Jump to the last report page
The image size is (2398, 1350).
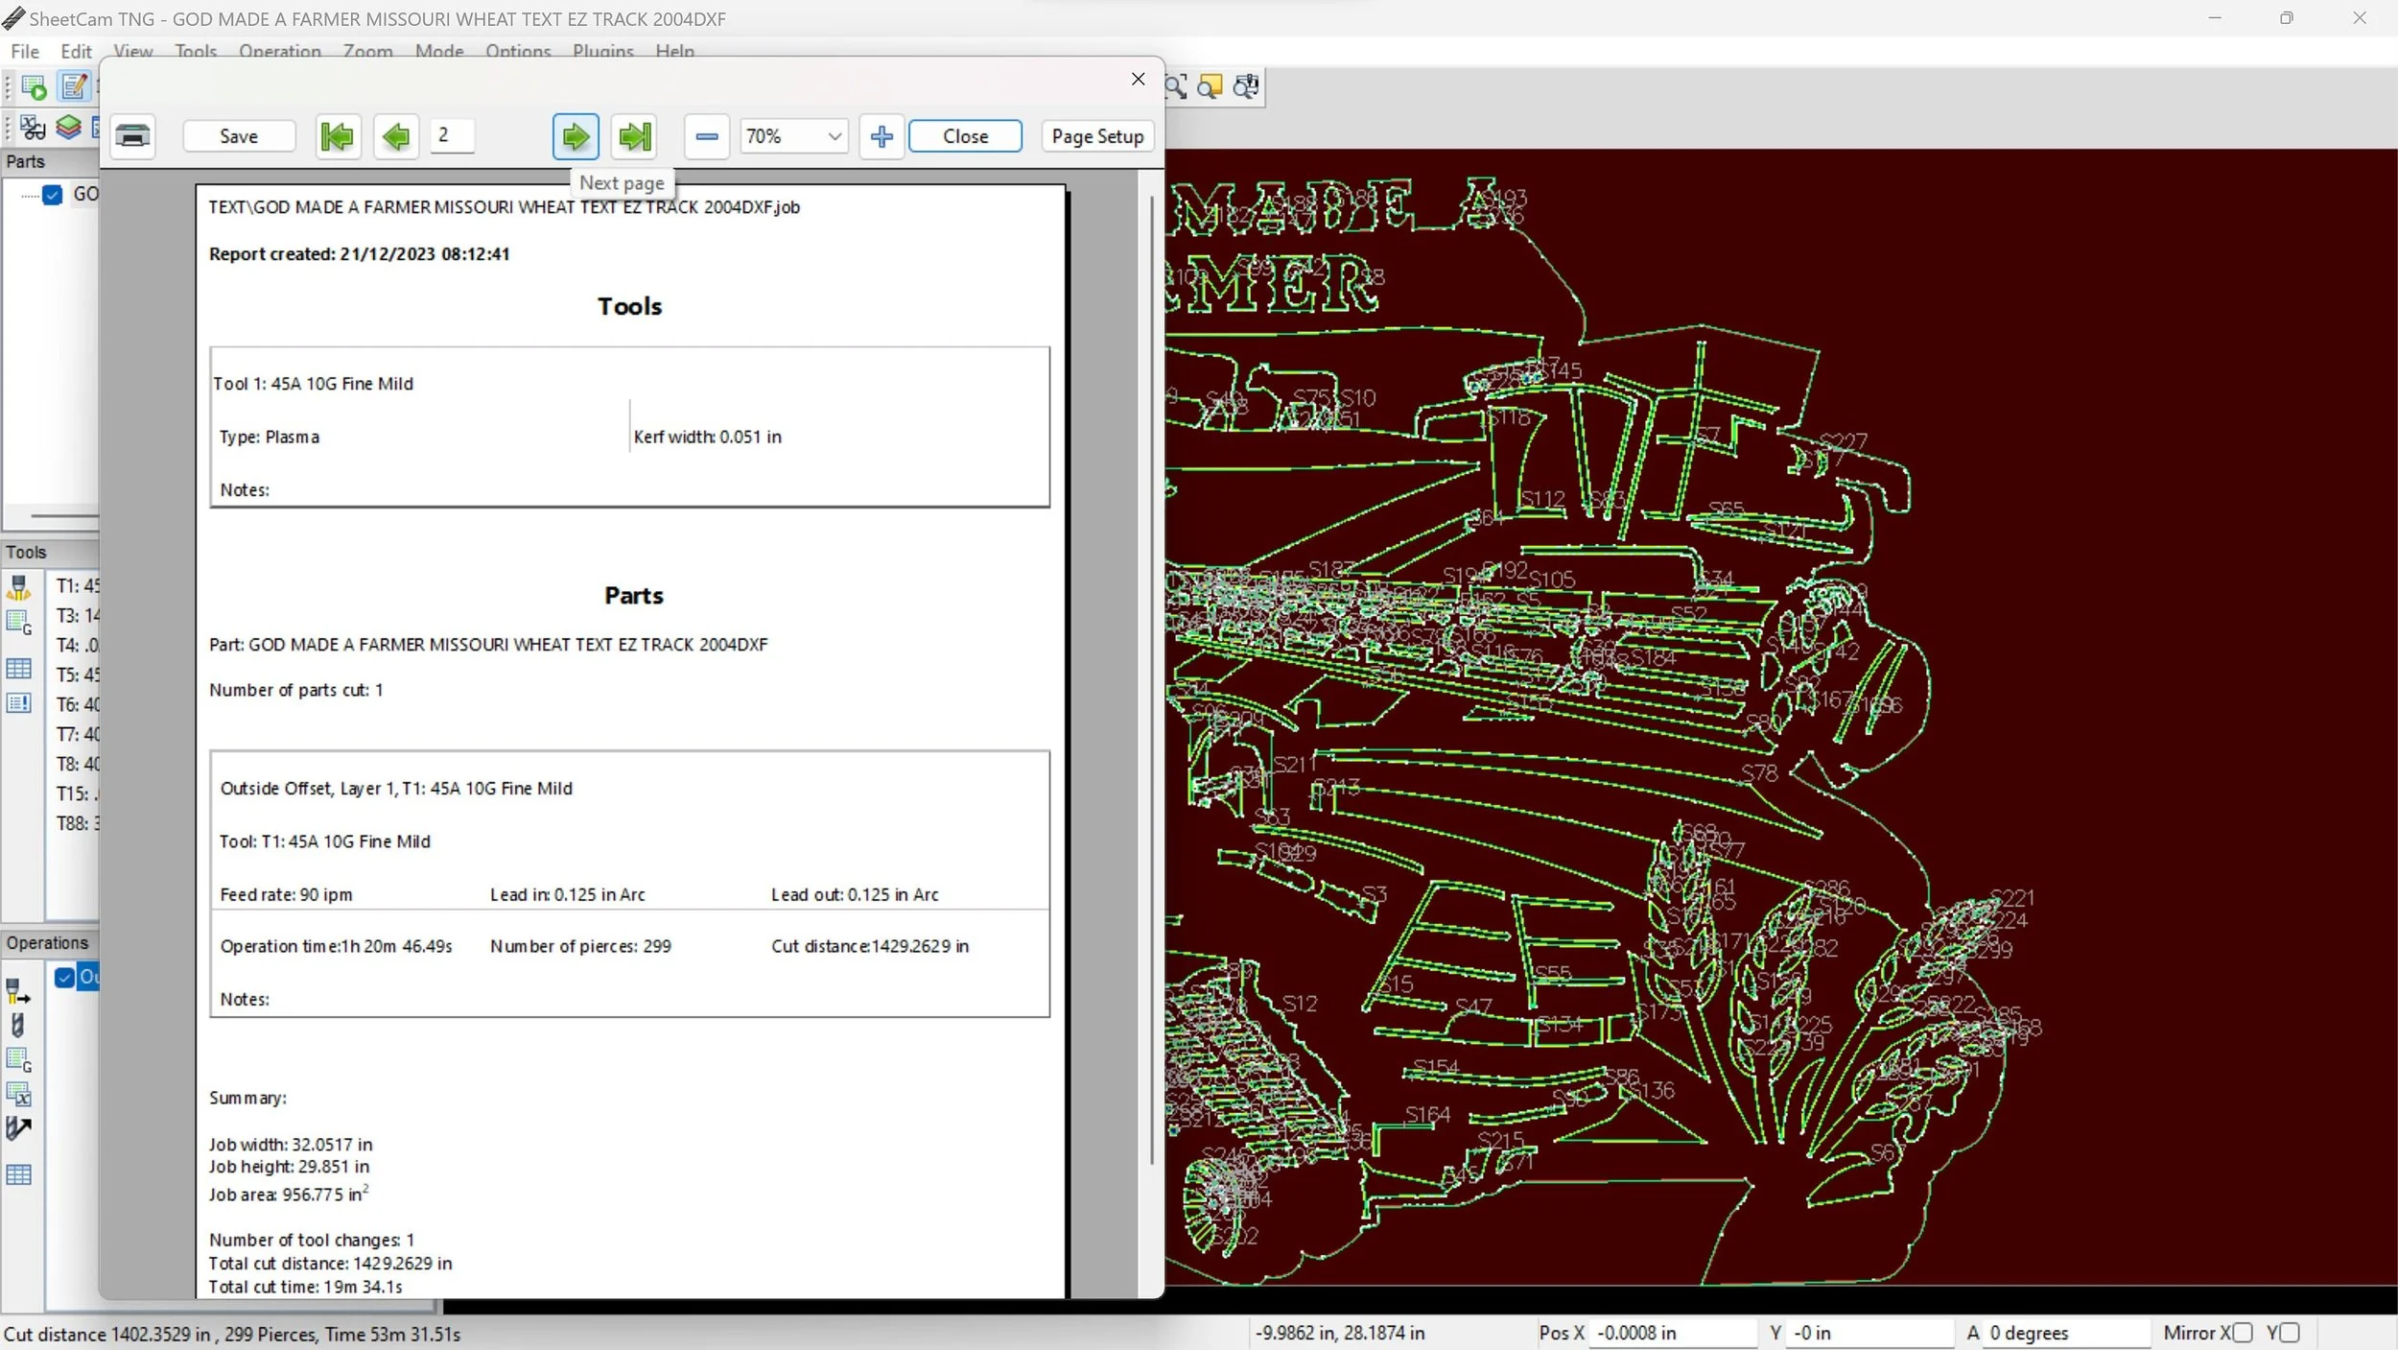635,136
